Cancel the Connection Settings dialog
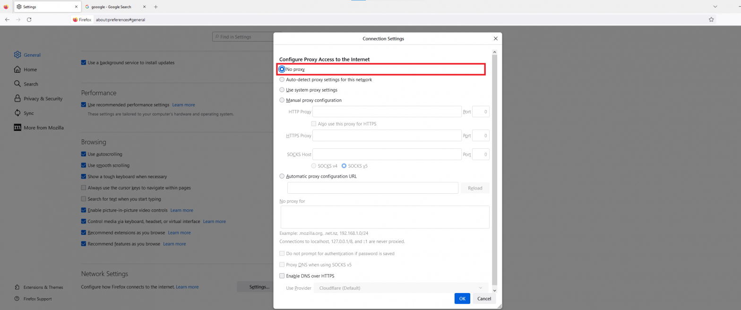 coord(484,299)
